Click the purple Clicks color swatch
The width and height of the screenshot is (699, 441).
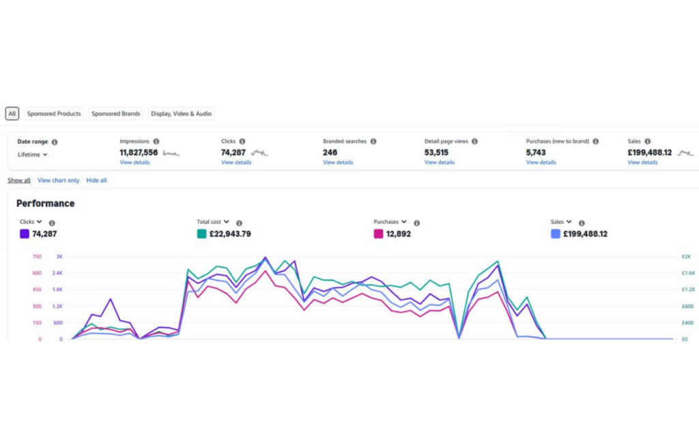point(25,233)
